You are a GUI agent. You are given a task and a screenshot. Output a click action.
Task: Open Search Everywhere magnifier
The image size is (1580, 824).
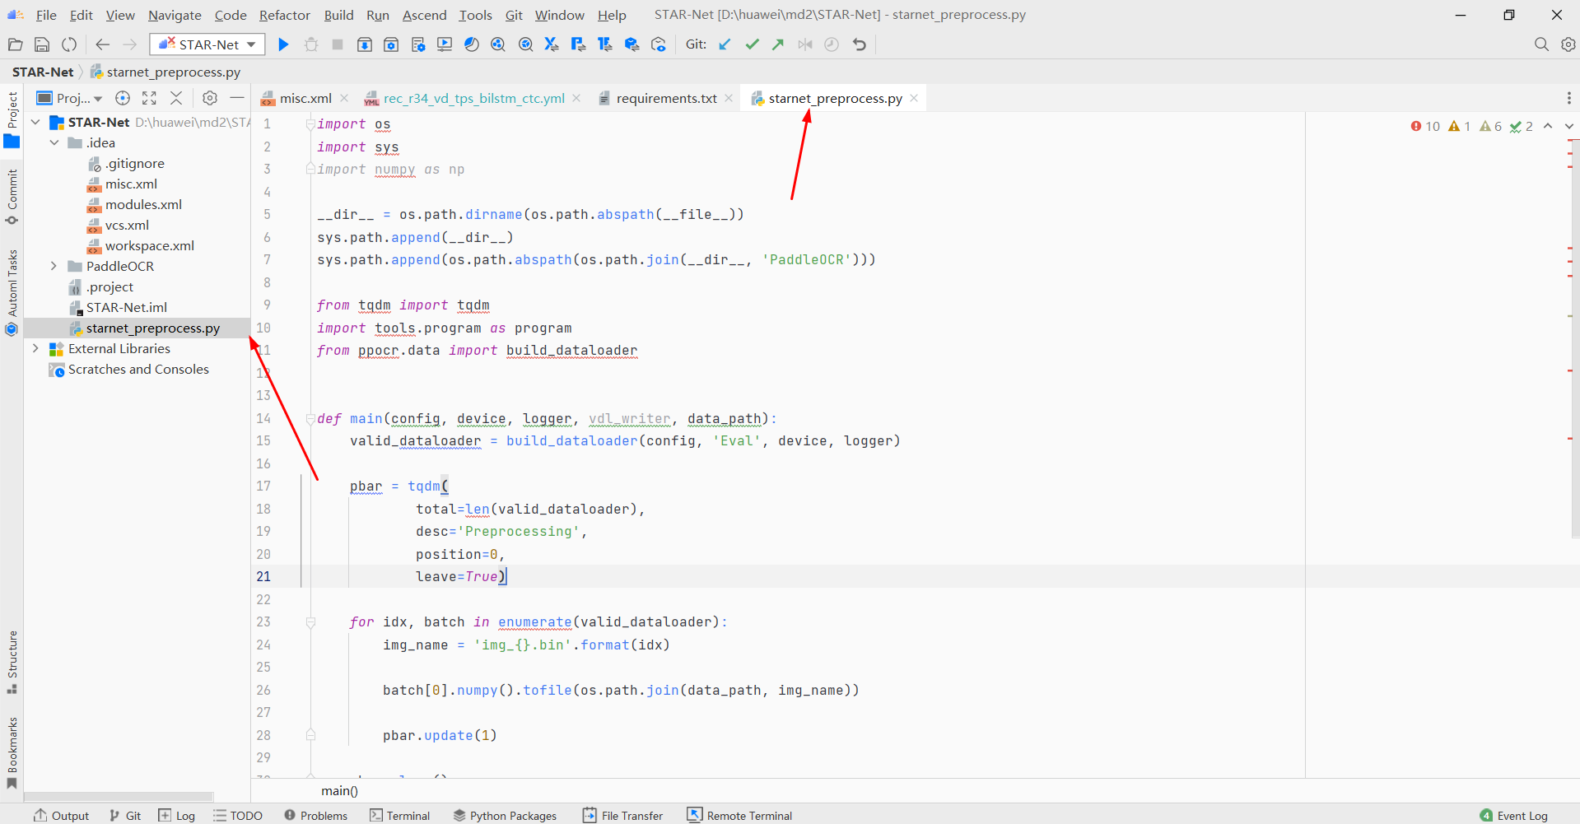click(1541, 44)
